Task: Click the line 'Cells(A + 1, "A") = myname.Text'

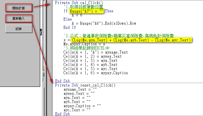Action: pyautogui.click(x=96, y=52)
